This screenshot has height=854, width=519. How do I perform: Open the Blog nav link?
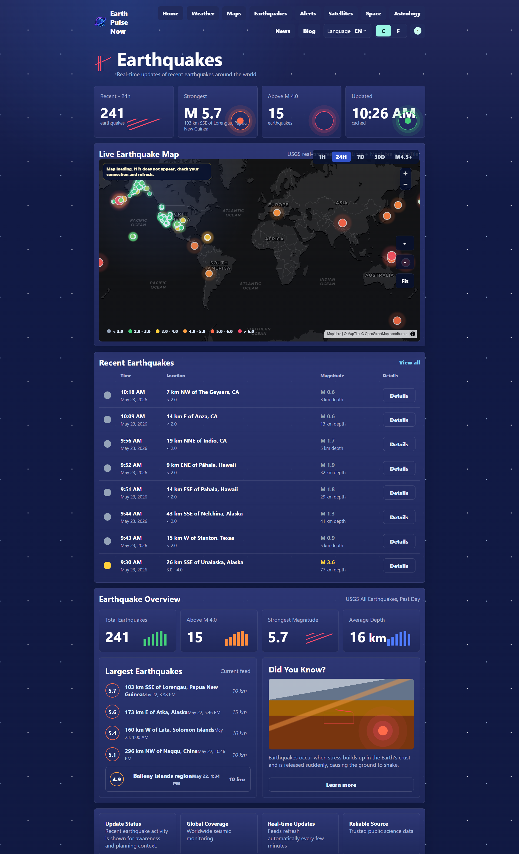[309, 31]
